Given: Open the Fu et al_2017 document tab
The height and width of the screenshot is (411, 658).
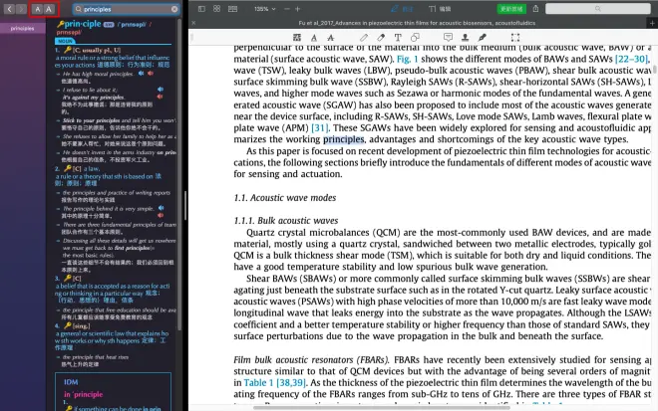Looking at the screenshot, I should pos(417,23).
